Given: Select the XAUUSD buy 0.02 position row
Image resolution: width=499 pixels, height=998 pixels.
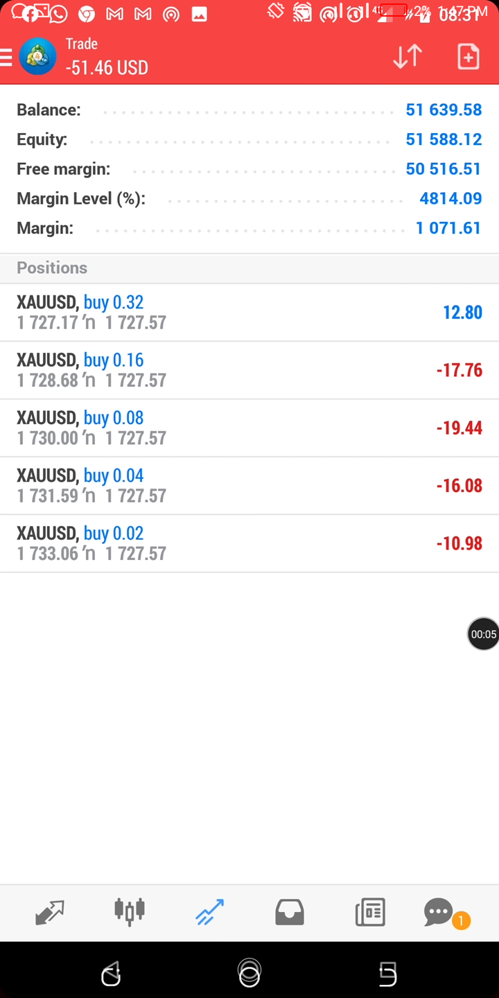Looking at the screenshot, I should 249,543.
